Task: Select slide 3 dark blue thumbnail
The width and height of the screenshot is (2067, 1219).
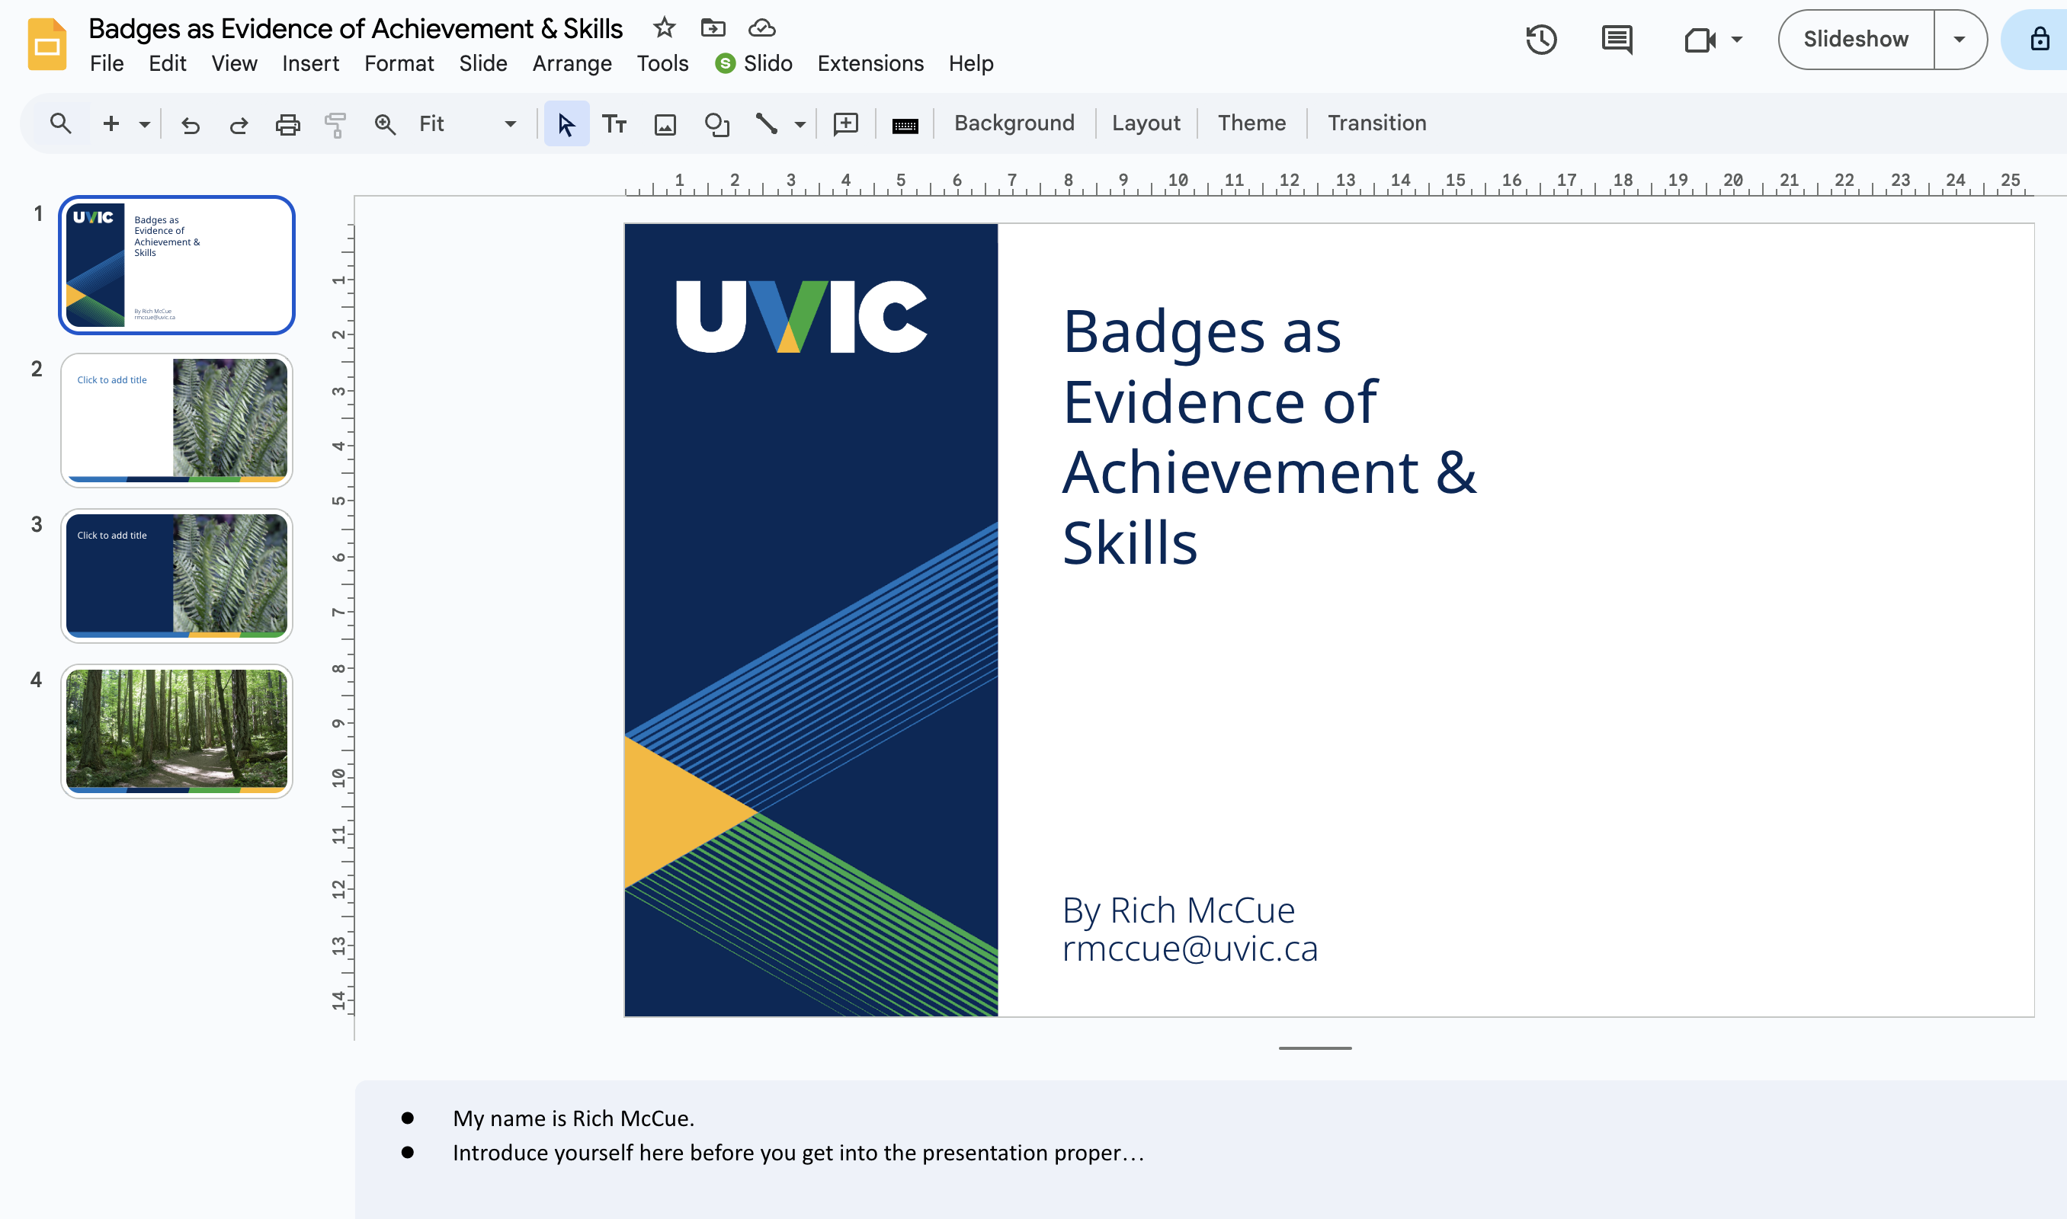Action: tap(177, 575)
